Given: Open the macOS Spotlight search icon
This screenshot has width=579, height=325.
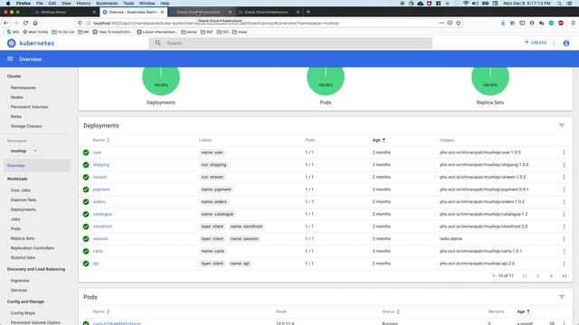Looking at the screenshot, I should [559, 3].
